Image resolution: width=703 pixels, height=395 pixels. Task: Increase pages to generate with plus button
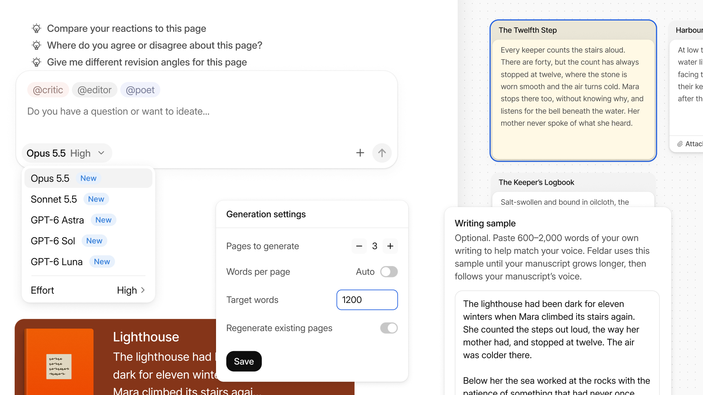click(390, 246)
